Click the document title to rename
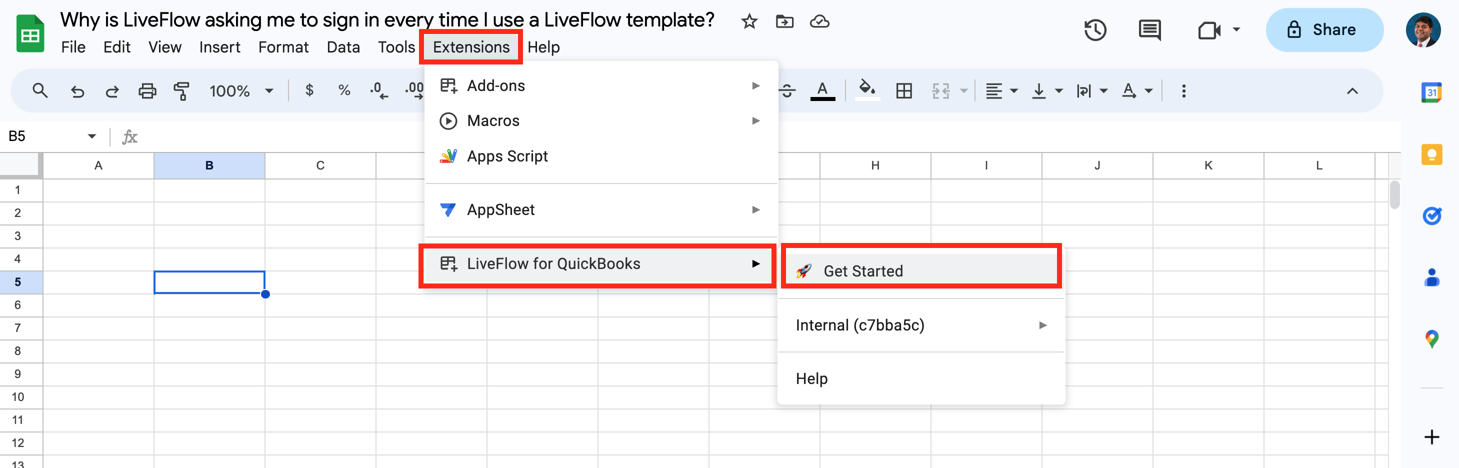Image resolution: width=1459 pixels, height=468 pixels. 387,20
